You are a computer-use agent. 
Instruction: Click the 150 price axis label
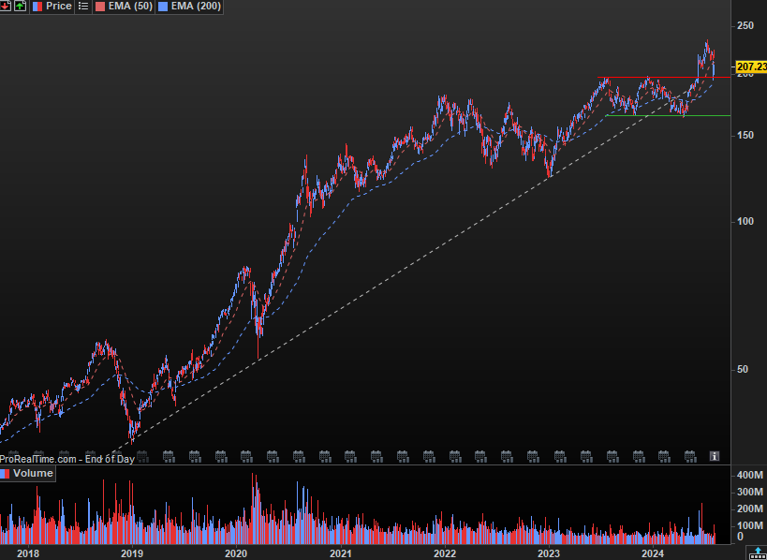[745, 135]
